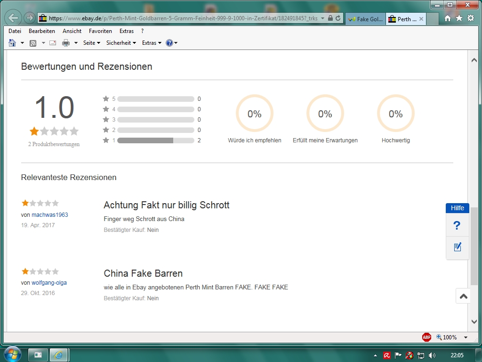This screenshot has width=482, height=362.
Task: Click the Print icon
Action: (66, 43)
